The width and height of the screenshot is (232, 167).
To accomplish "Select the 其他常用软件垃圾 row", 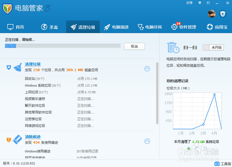I will (59, 112).
